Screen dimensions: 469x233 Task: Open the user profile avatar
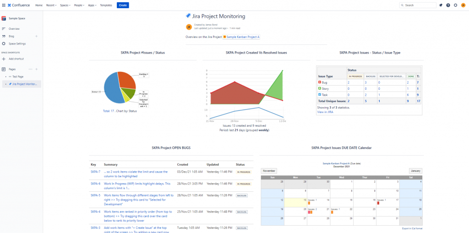(x=463, y=5)
